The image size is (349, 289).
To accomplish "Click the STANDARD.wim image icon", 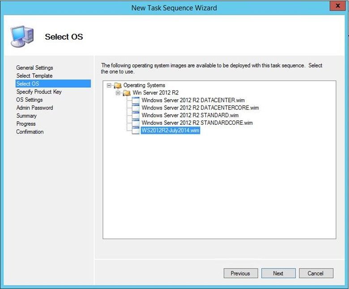I will tap(136, 115).
